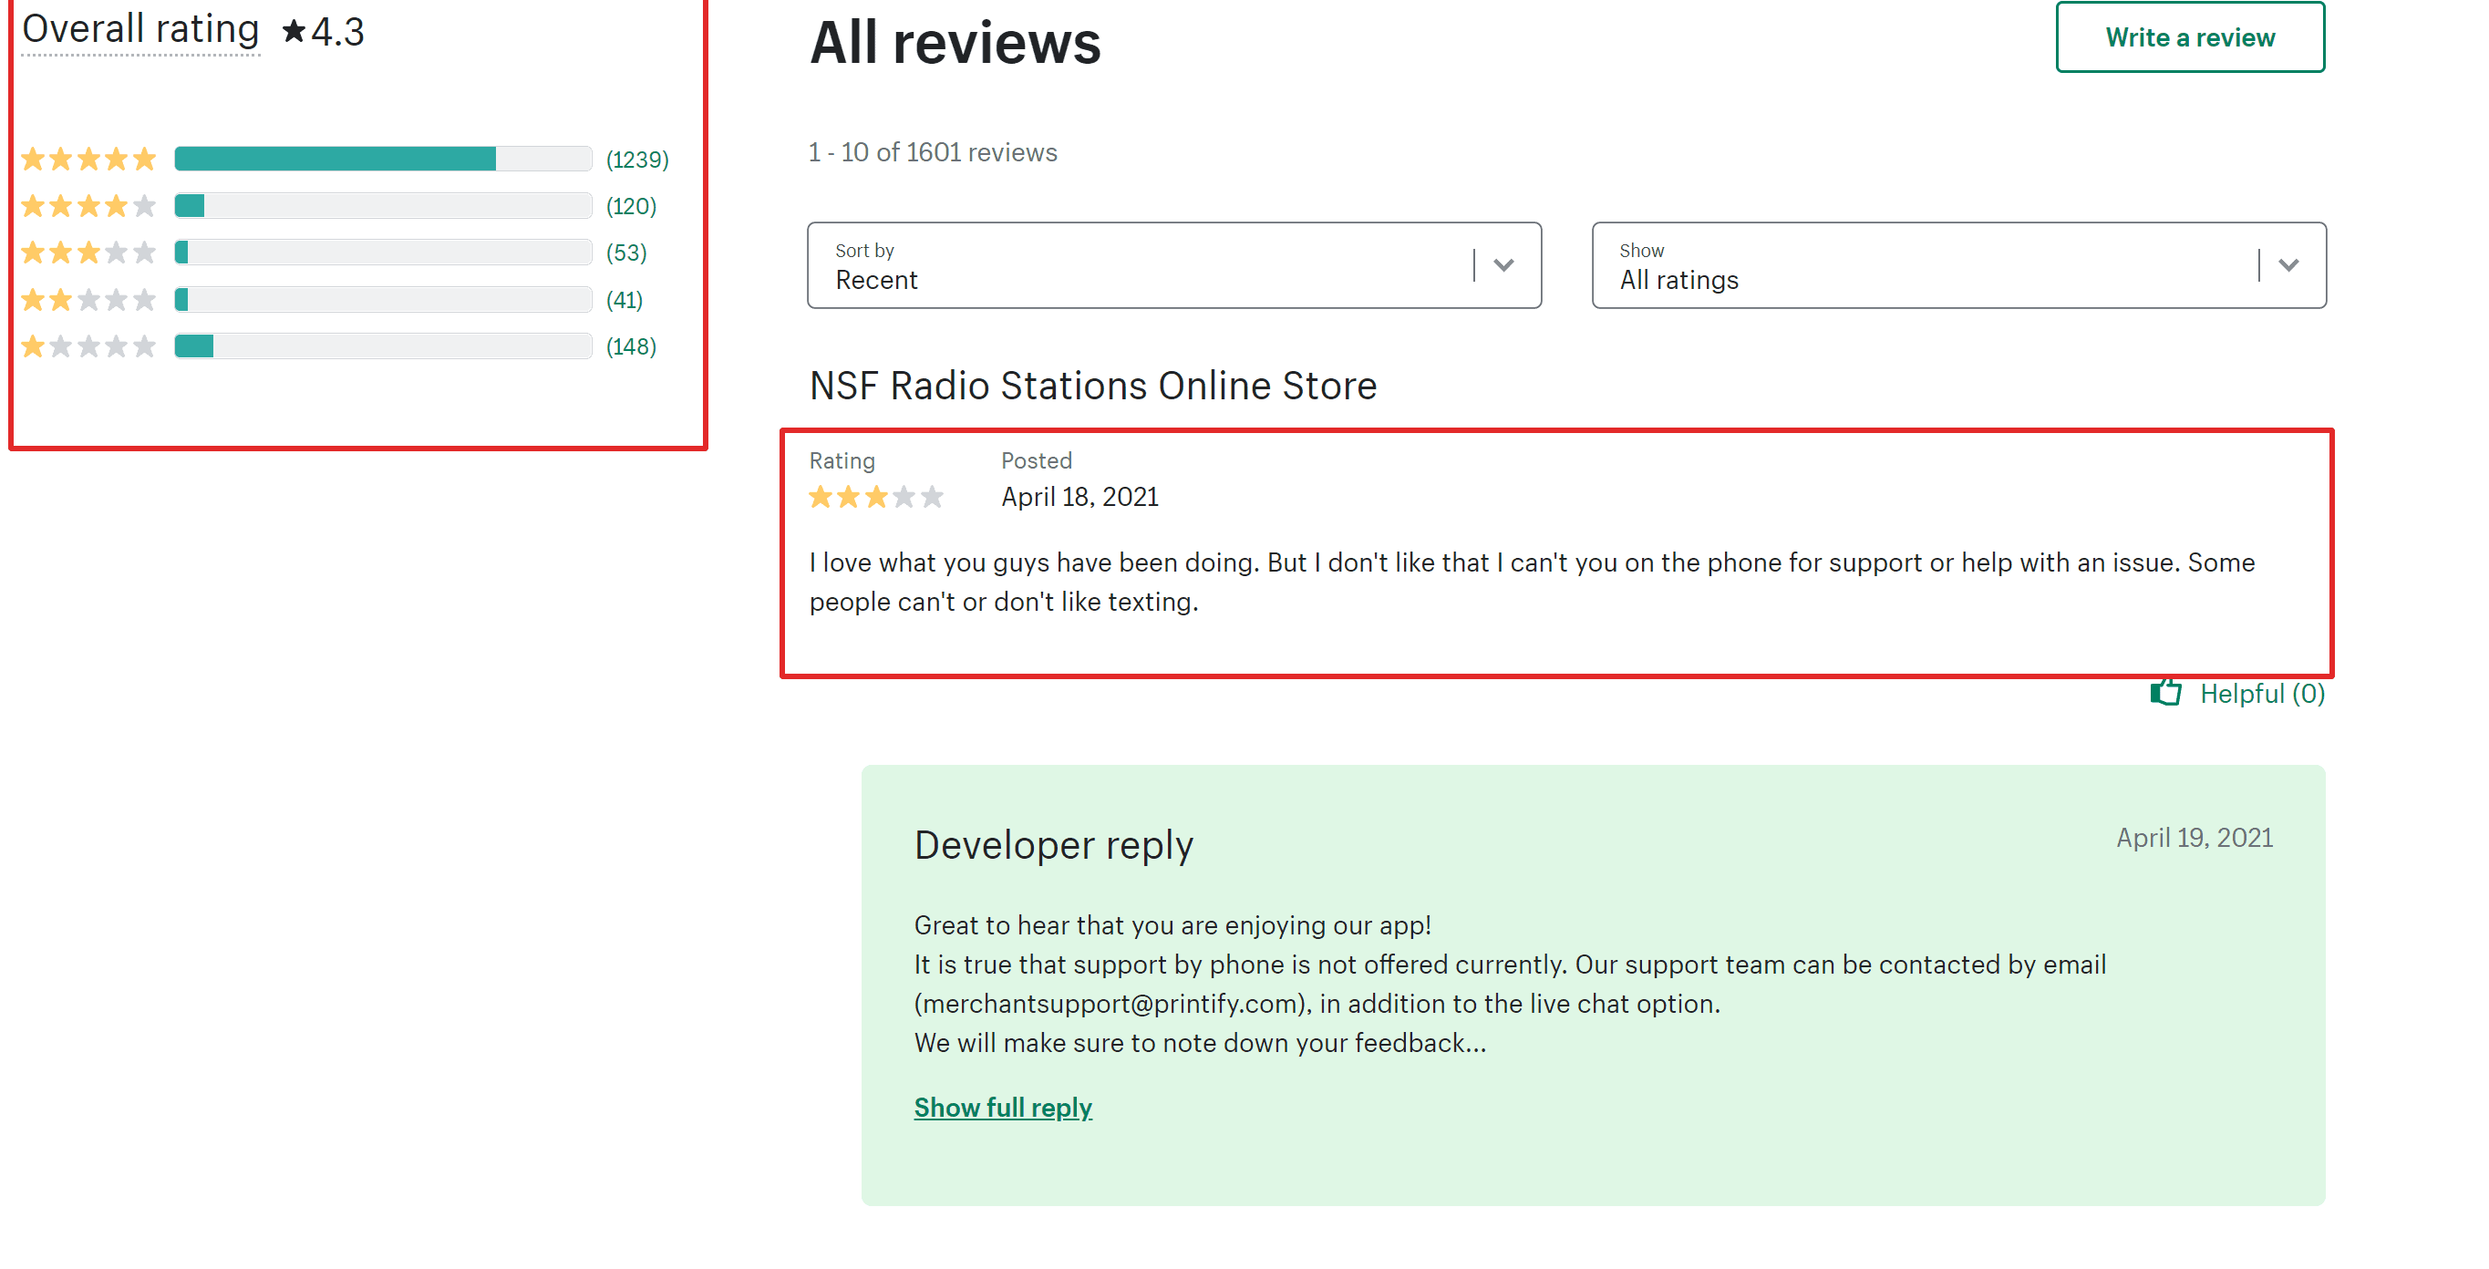2489x1269 pixels.
Task: Click the two-star rating row stars
Action: pos(88,300)
